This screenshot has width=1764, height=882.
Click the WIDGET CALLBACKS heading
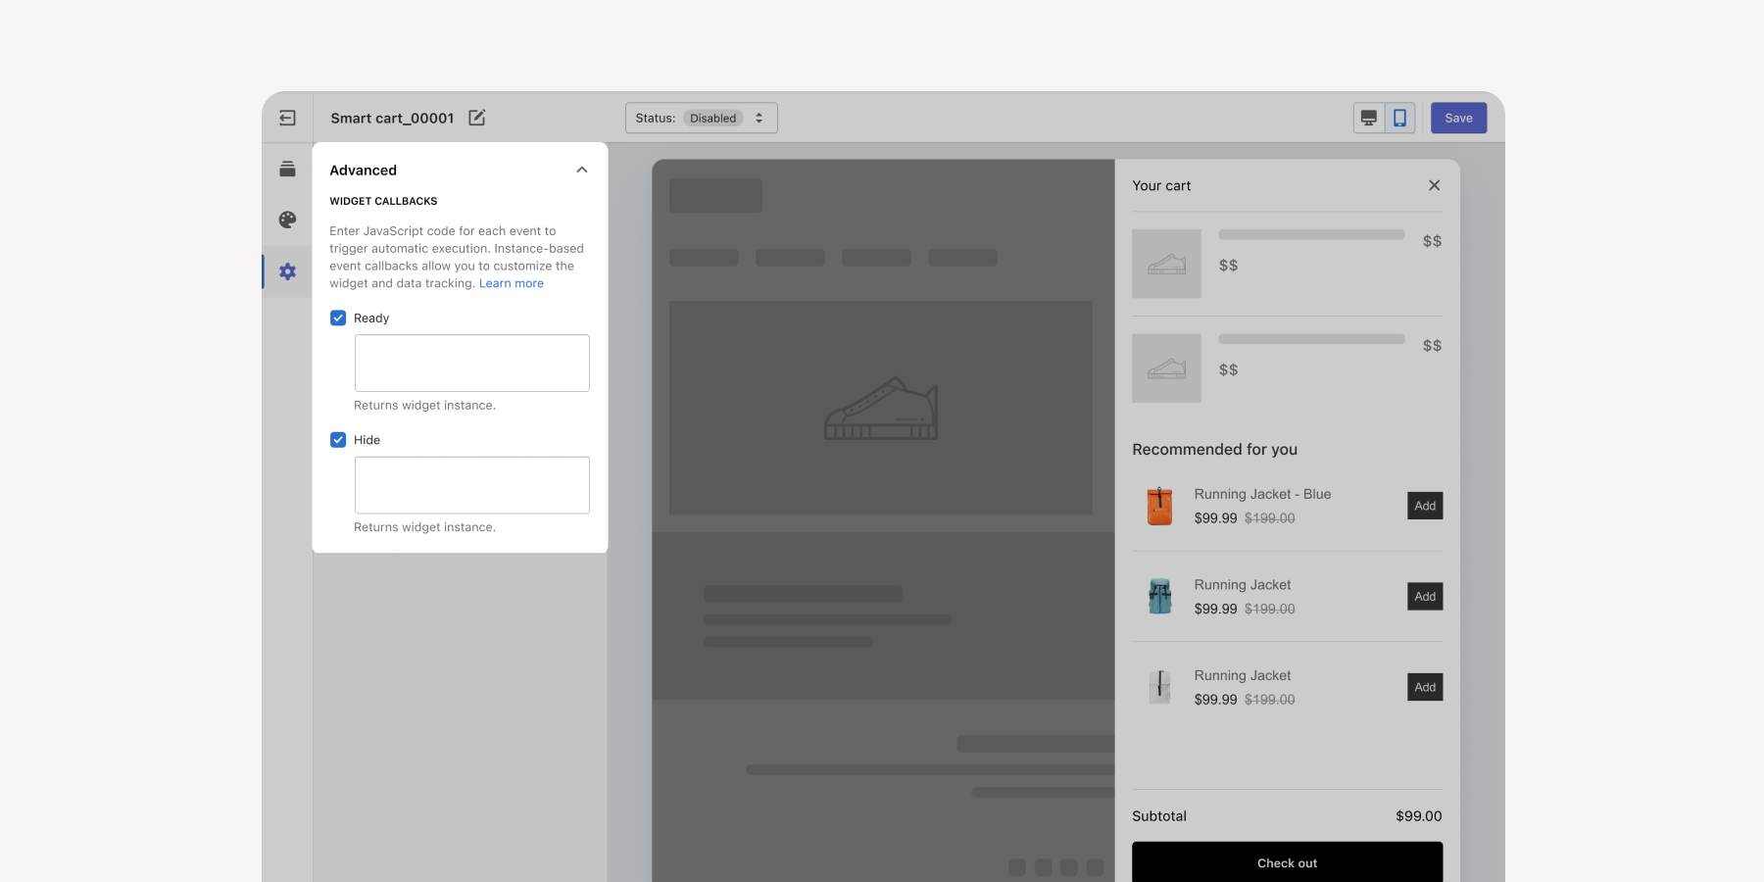click(x=383, y=201)
